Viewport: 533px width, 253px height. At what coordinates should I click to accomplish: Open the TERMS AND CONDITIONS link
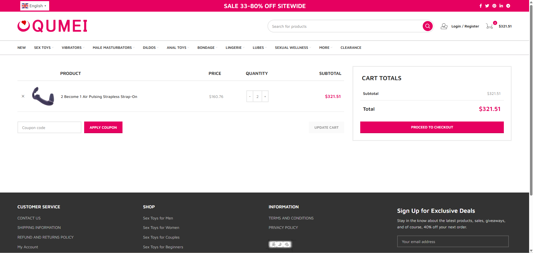pyautogui.click(x=291, y=218)
